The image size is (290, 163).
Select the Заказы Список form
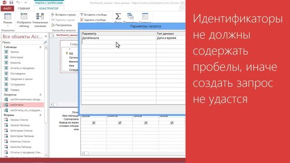(23, 120)
